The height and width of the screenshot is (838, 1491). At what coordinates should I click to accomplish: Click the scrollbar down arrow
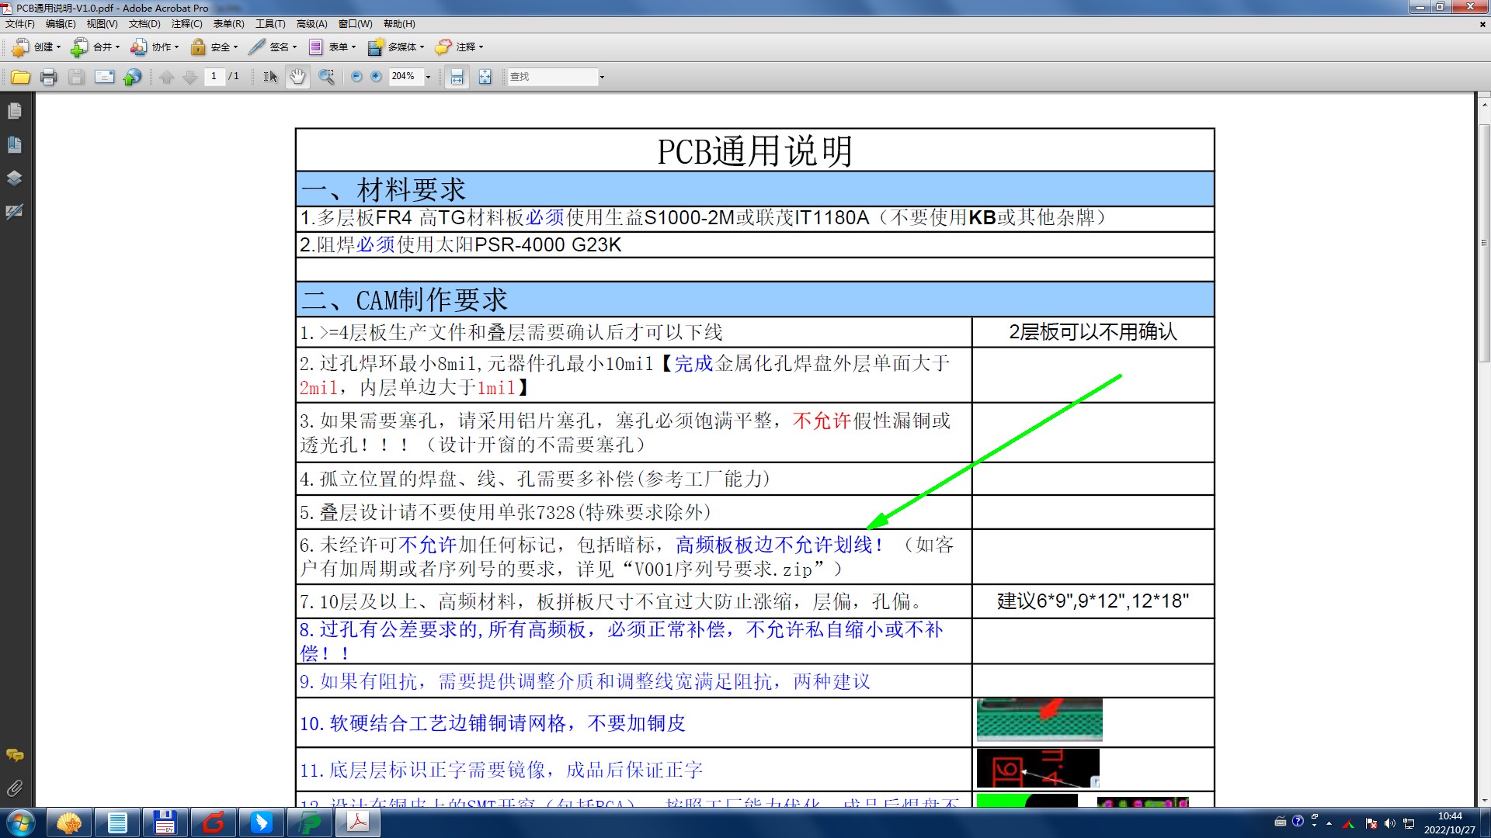(x=1483, y=801)
